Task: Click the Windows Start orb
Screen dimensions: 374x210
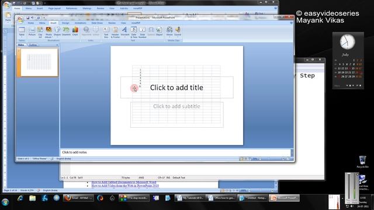Action: (x=5, y=202)
